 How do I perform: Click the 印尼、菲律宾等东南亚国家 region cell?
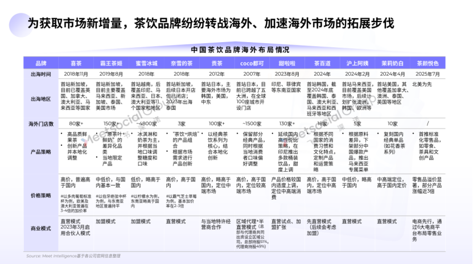pyautogui.click(x=286, y=87)
